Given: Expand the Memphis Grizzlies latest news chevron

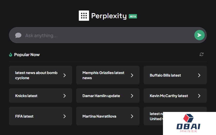Looking at the screenshot, I should pos(132,75).
